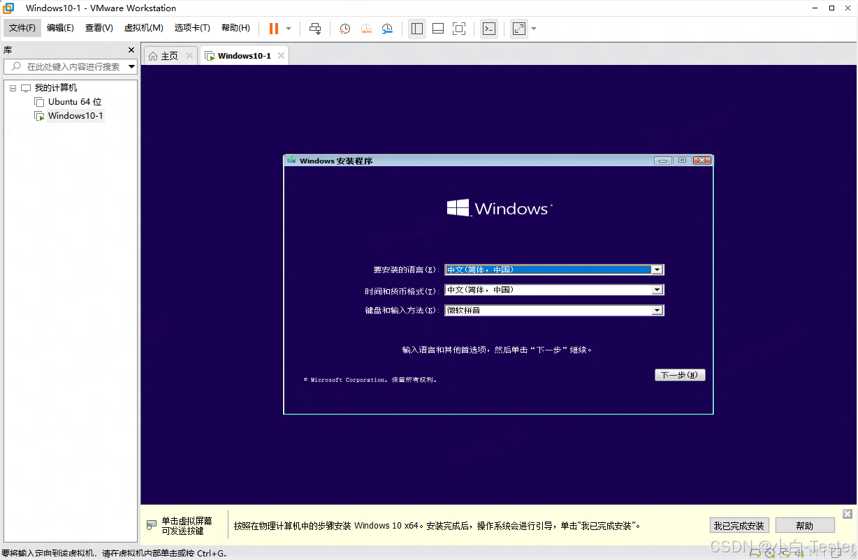Click the 帮助 button in install bar
This screenshot has width=858, height=560.
pyautogui.click(x=805, y=526)
